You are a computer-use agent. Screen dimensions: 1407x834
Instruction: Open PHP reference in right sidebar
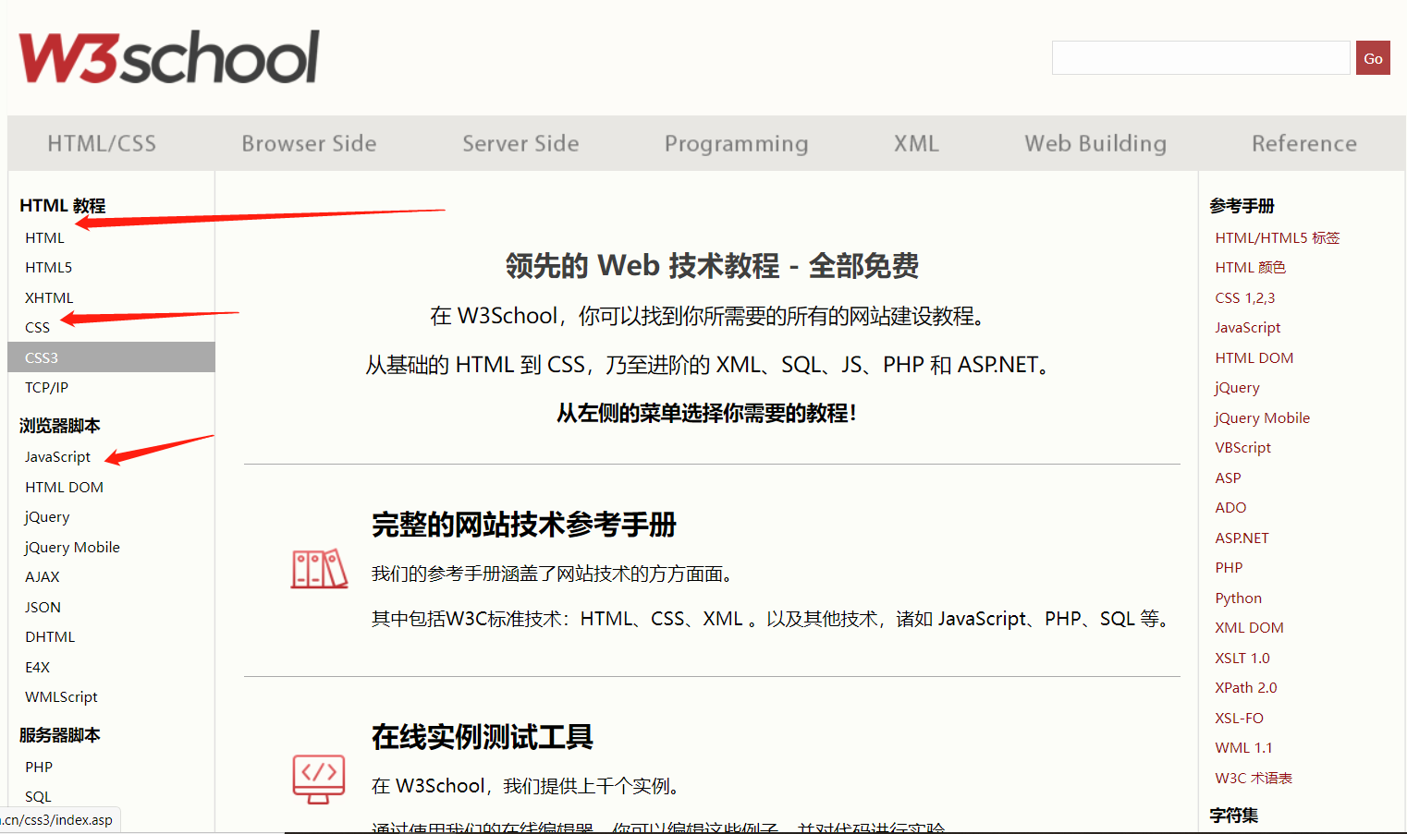tap(1229, 567)
